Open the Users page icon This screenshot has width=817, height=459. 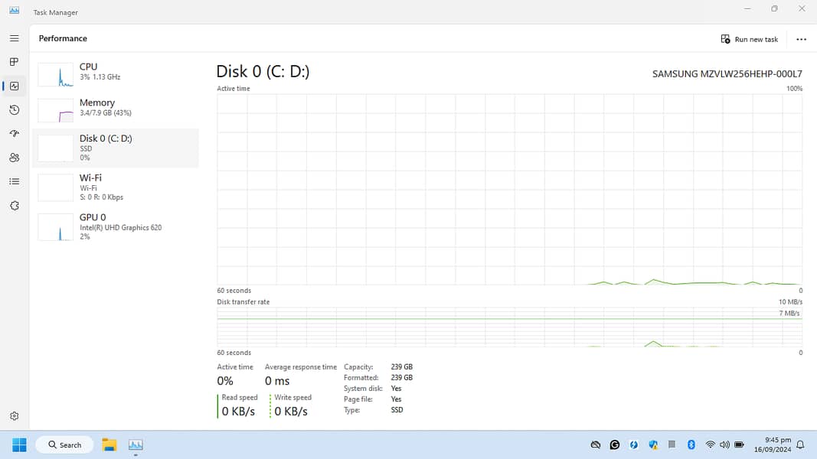click(14, 158)
